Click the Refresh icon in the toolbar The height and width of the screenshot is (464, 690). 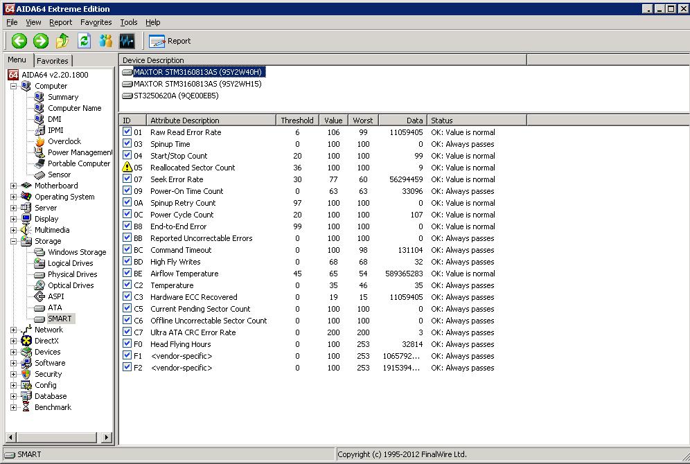84,41
